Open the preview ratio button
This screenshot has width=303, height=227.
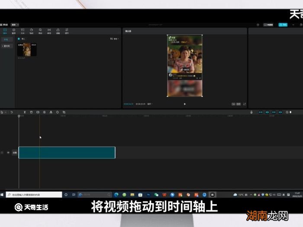[239, 104]
